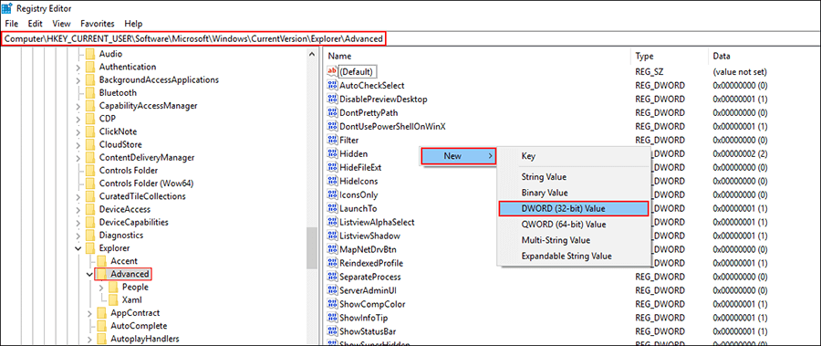The height and width of the screenshot is (346, 821).
Task: Choose Key from the New submenu
Action: 574,156
